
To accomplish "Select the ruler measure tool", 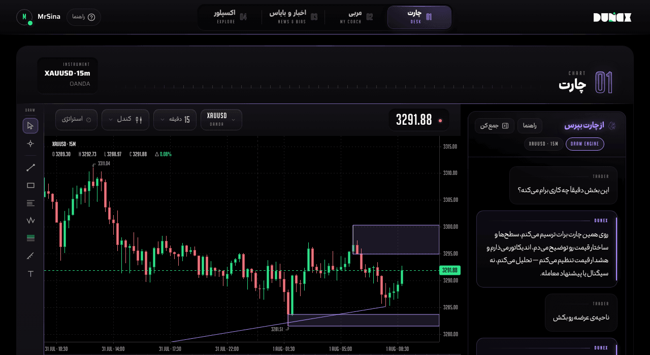I will (x=30, y=256).
